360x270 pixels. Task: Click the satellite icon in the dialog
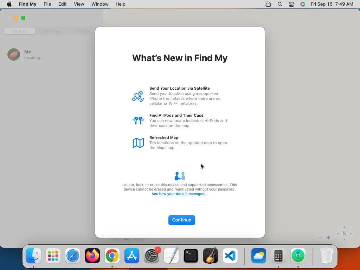[x=138, y=96]
